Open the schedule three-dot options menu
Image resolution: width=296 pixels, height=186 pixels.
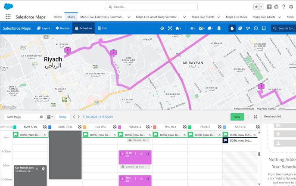tap(248, 117)
